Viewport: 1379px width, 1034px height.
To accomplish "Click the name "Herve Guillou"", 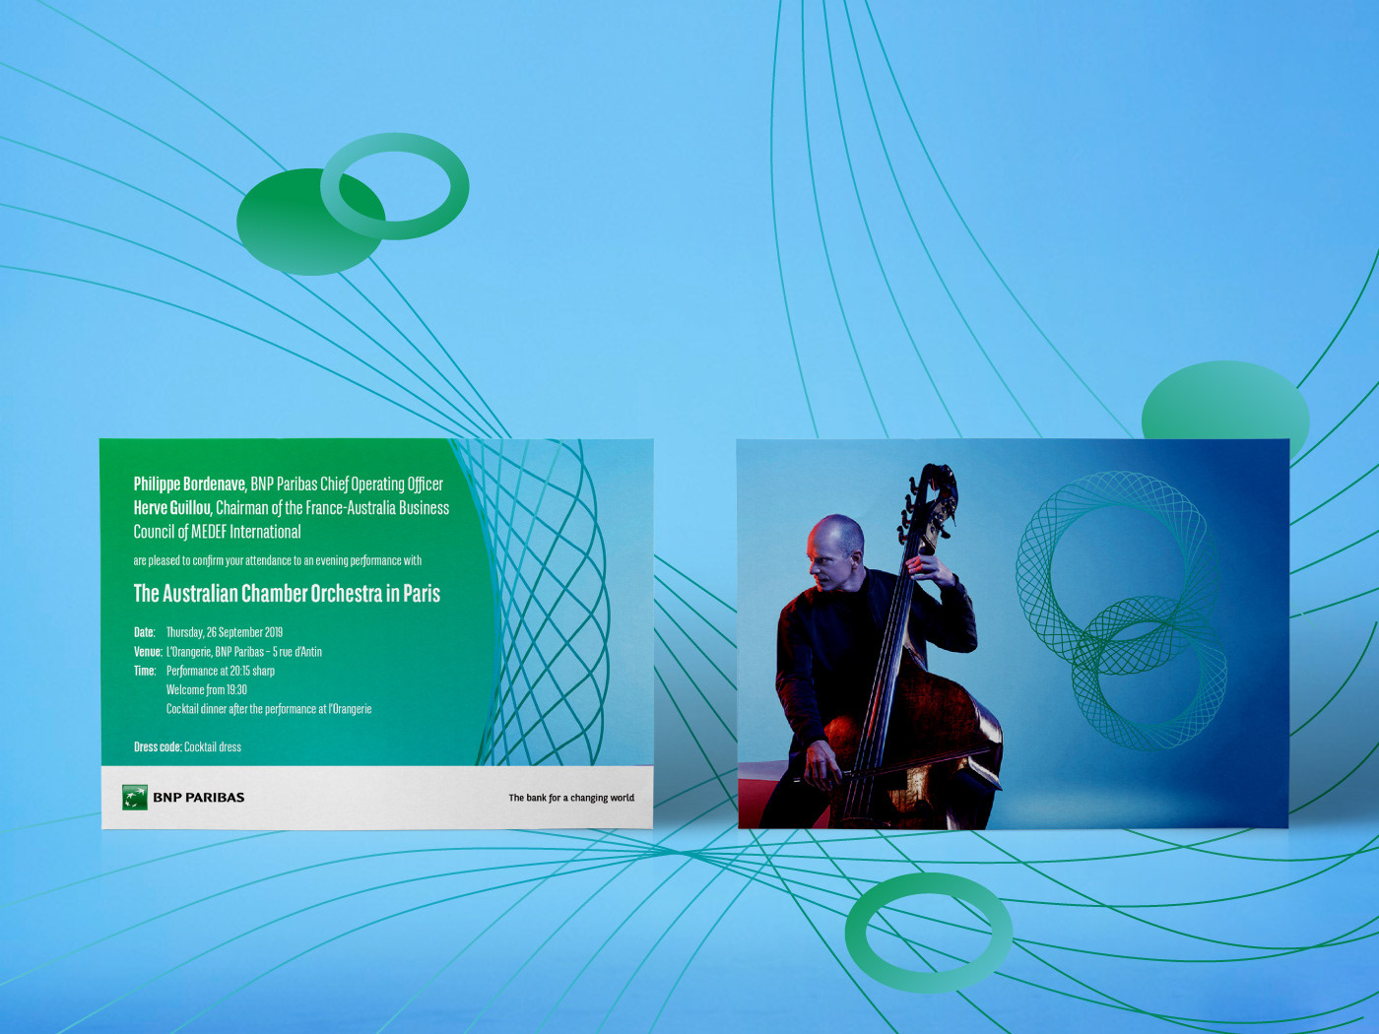I will coord(172,507).
